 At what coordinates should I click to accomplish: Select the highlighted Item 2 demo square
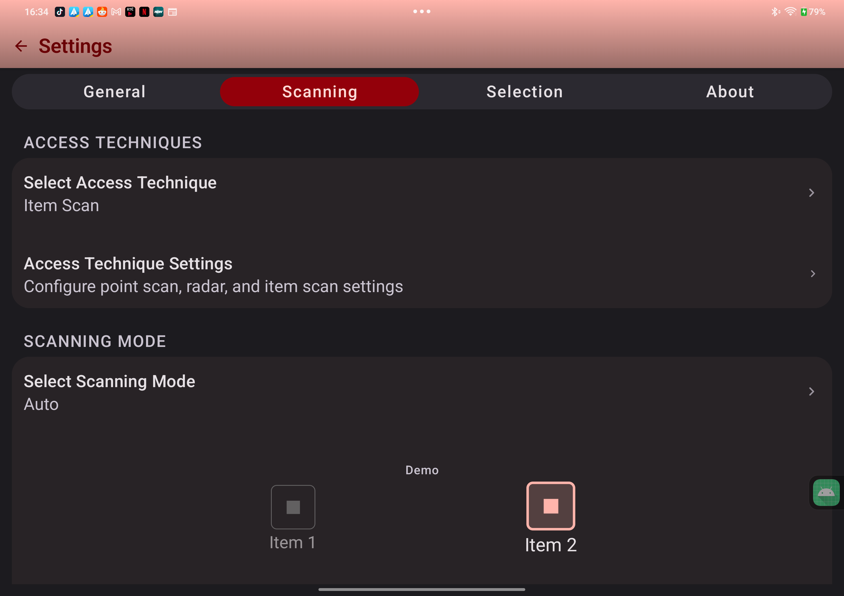(551, 506)
